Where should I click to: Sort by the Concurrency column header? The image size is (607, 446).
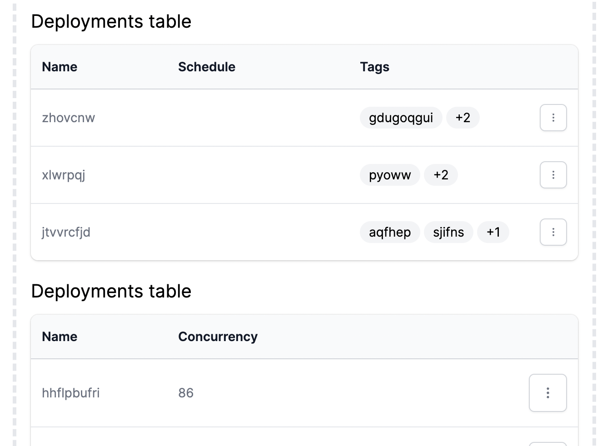pyautogui.click(x=218, y=337)
